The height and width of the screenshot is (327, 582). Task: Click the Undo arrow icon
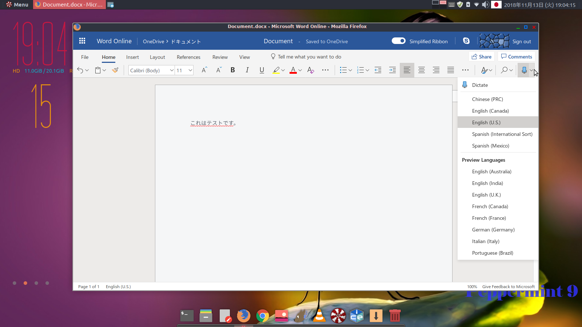[x=80, y=70]
